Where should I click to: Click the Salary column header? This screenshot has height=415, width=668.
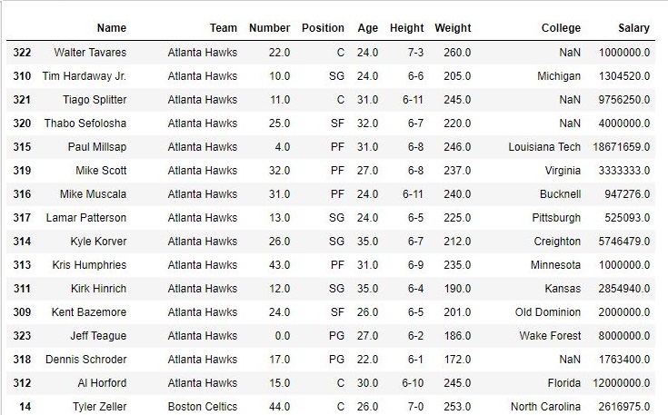pyautogui.click(x=634, y=28)
